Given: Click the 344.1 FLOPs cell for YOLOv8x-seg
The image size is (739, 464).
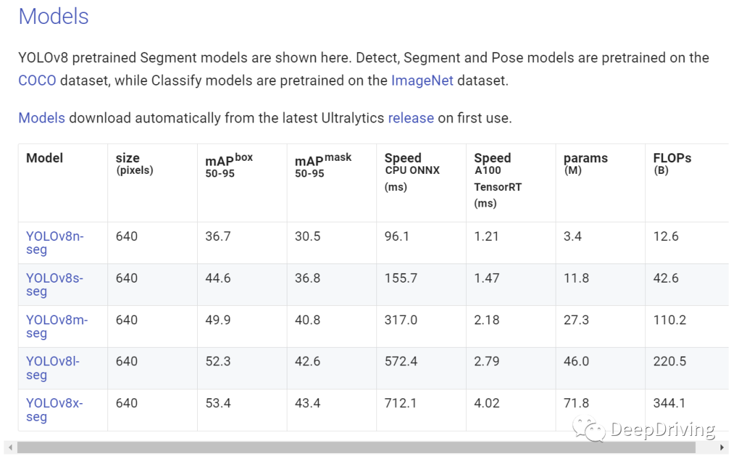Looking at the screenshot, I should [x=669, y=403].
